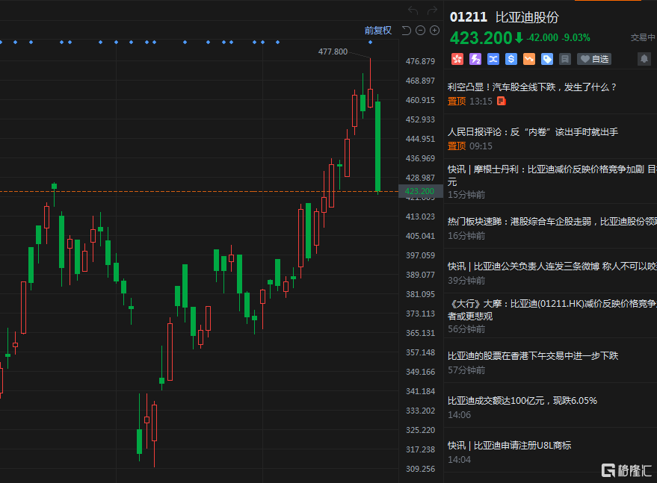Click the 309.256 axis price label
Screen dimensions: 657x483
[x=420, y=469]
